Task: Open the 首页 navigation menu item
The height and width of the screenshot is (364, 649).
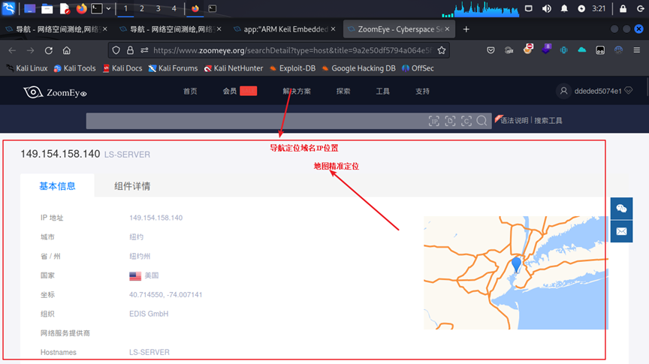Action: coord(190,92)
